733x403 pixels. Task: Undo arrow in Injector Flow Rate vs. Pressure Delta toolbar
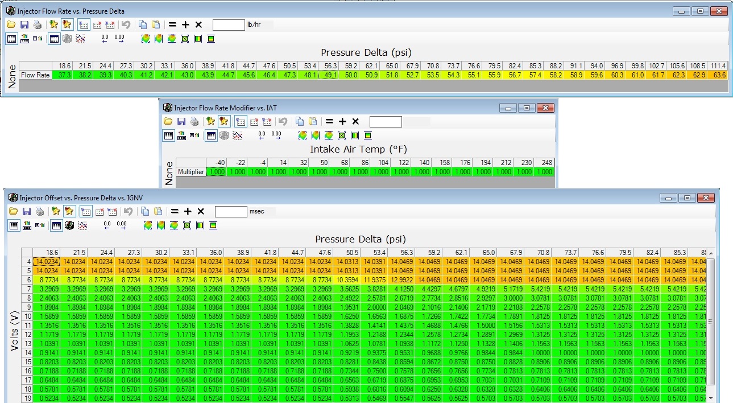(126, 24)
